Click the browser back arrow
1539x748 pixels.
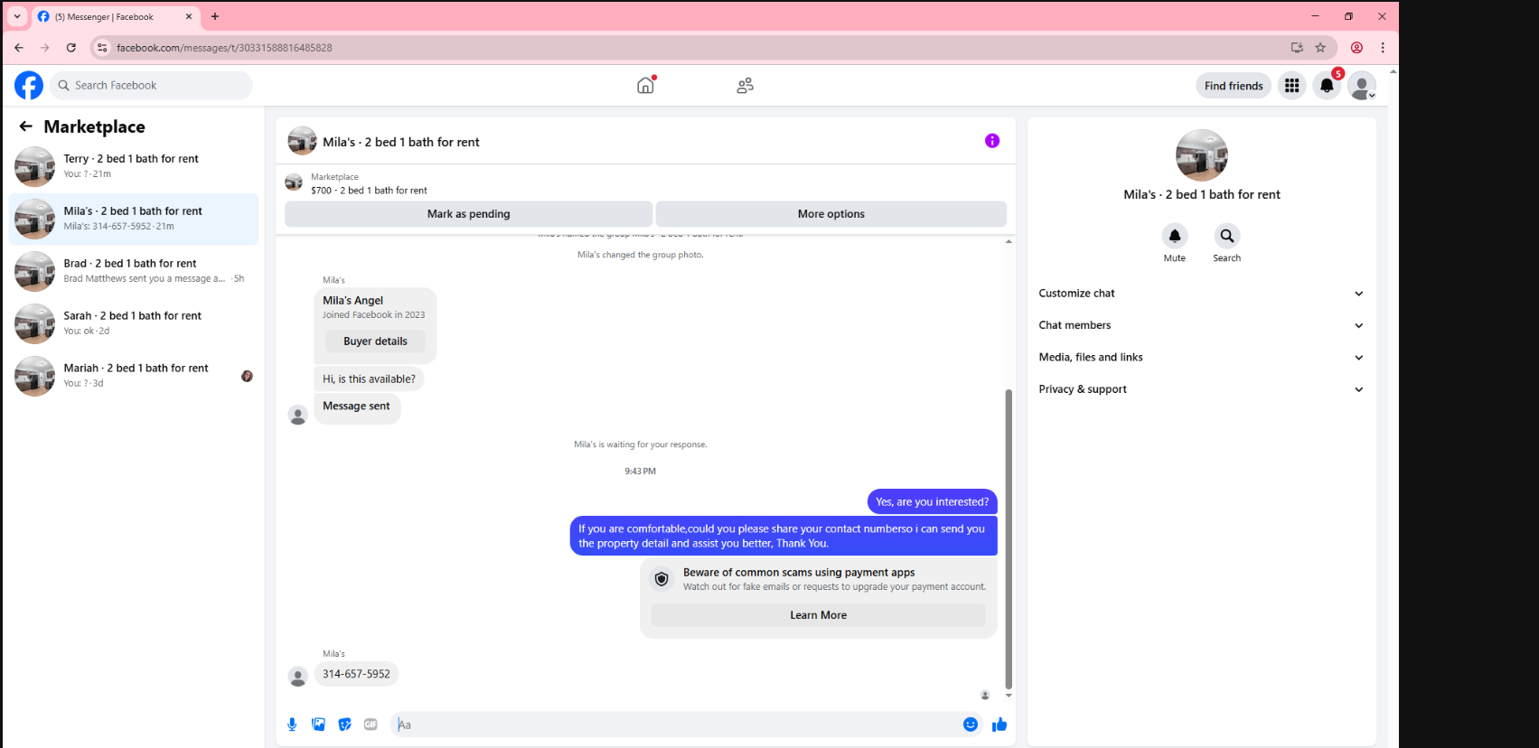19,48
